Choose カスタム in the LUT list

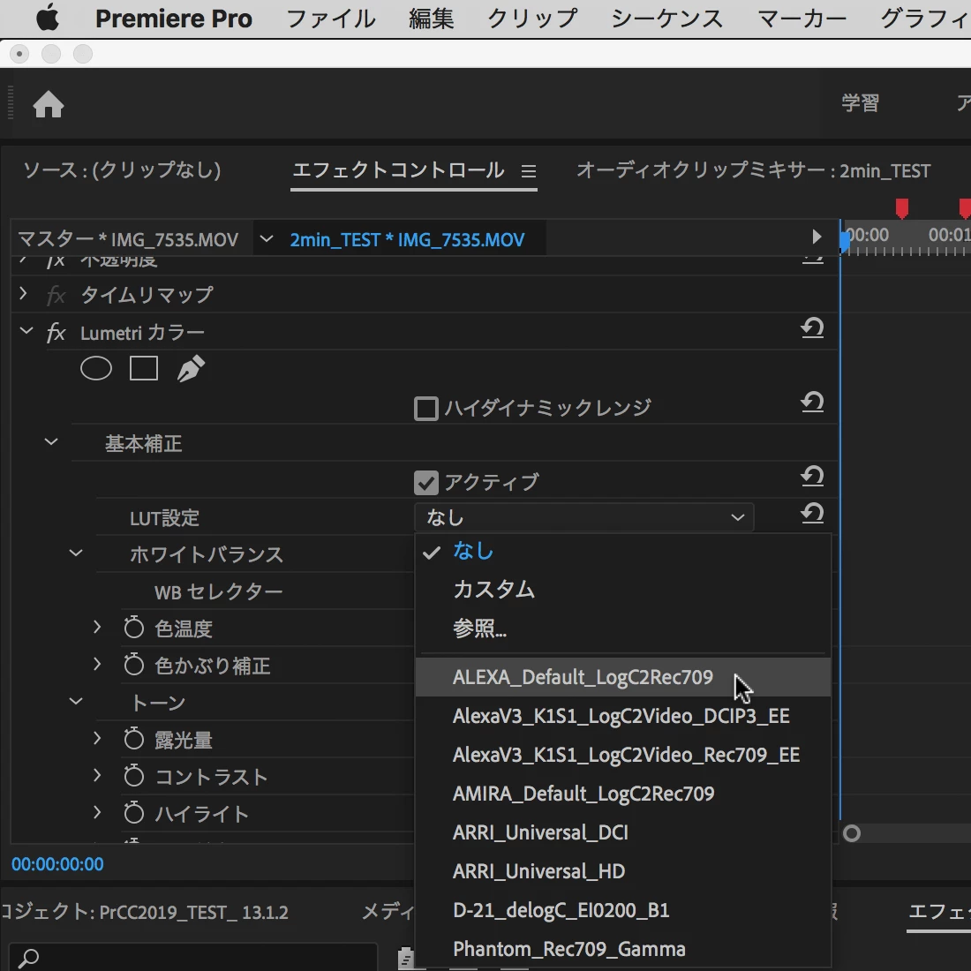click(x=623, y=589)
